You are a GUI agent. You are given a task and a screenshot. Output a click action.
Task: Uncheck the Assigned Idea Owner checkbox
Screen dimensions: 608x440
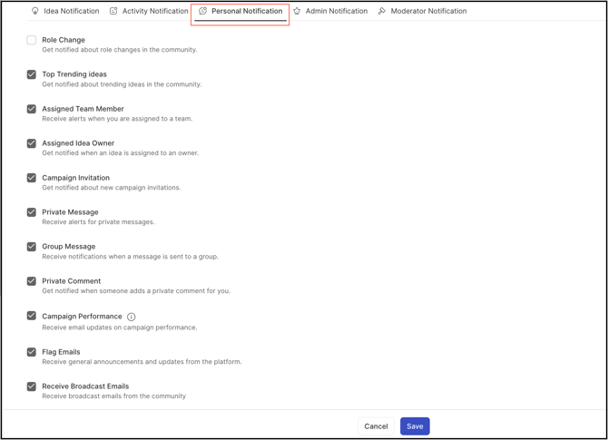coord(32,143)
